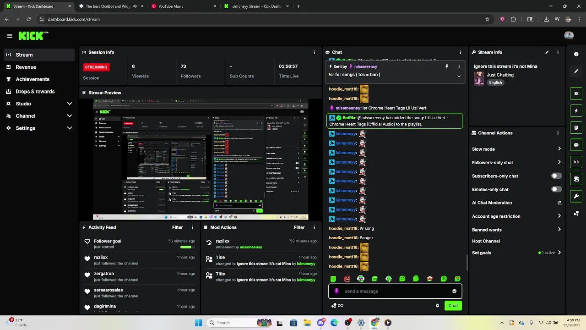Toggle the wrench widget in right sidebar
Viewport: 586px width, 330px height.
point(576,196)
